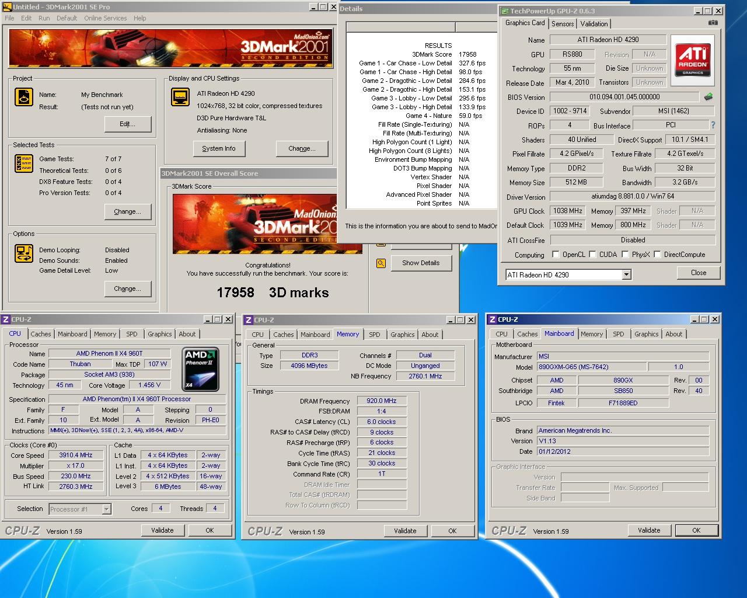Click the 3DMark2001 window title icon
The width and height of the screenshot is (747, 598).
click(7, 7)
